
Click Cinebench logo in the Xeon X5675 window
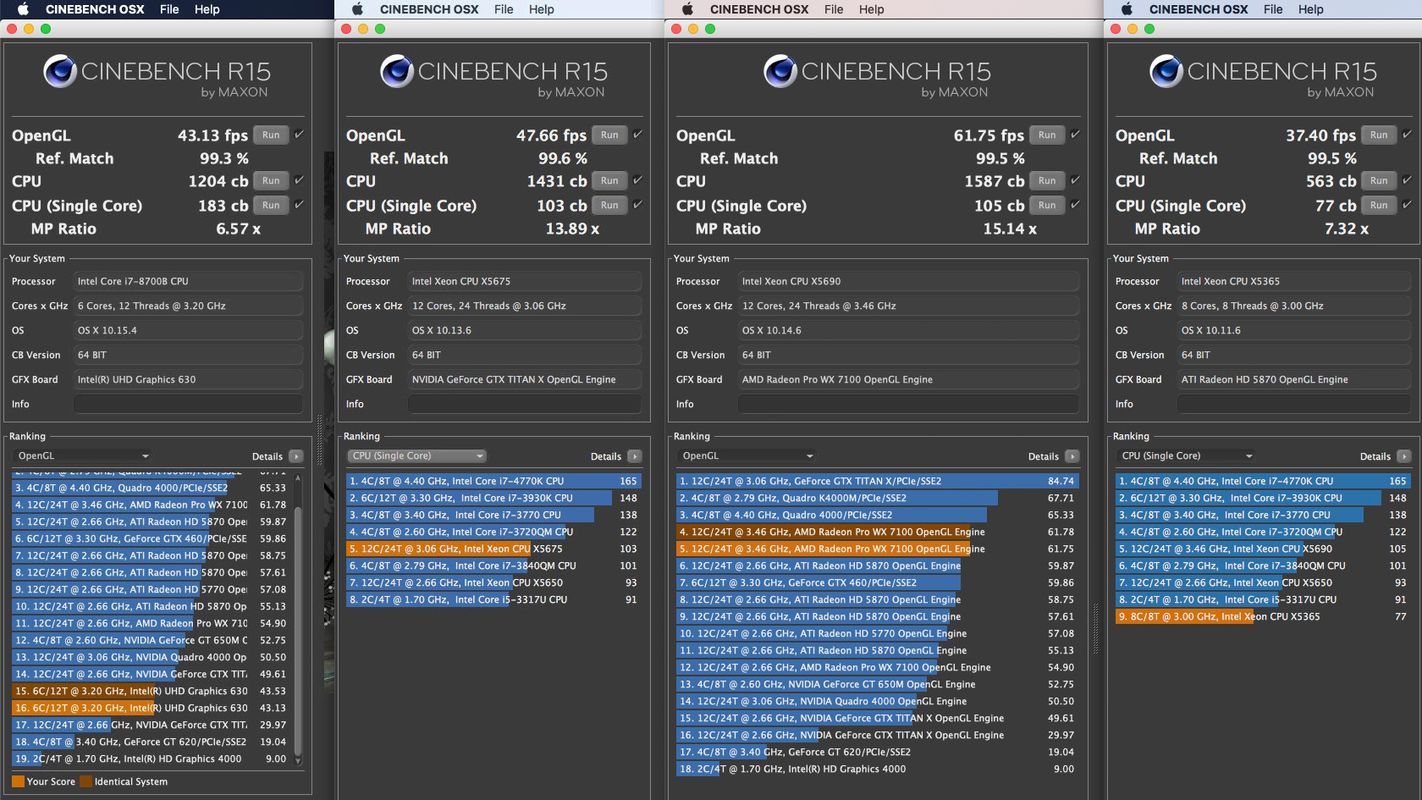(x=397, y=71)
